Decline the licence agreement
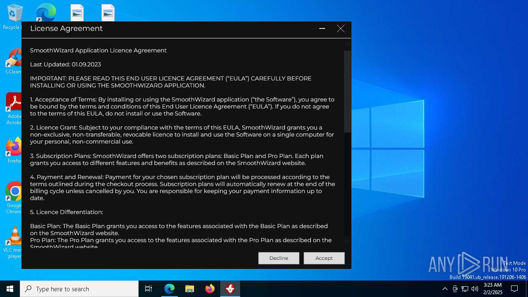528x297 pixels. pyautogui.click(x=278, y=258)
